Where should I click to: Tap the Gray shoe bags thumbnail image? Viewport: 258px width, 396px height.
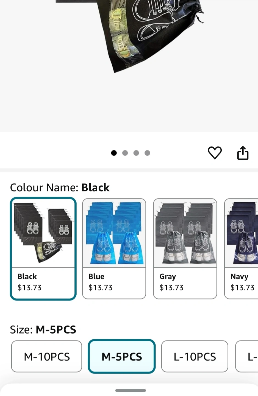(x=185, y=233)
